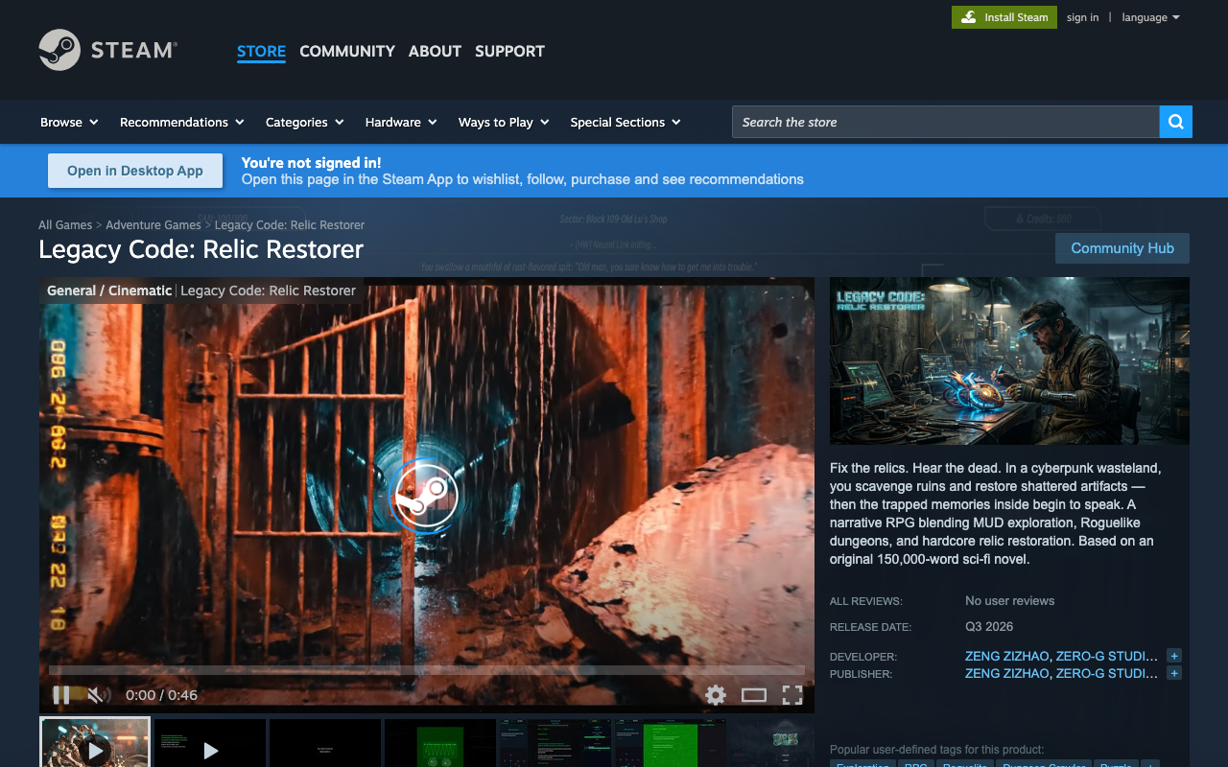Open the ABOUT page
The image size is (1228, 767).
435,51
